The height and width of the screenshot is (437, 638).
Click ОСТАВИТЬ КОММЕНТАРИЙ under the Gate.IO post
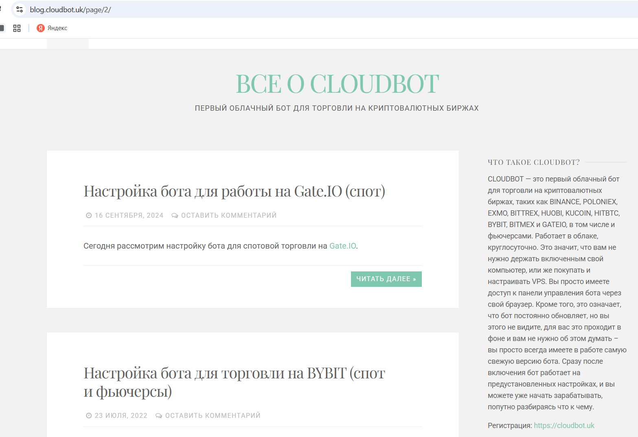[x=230, y=215]
